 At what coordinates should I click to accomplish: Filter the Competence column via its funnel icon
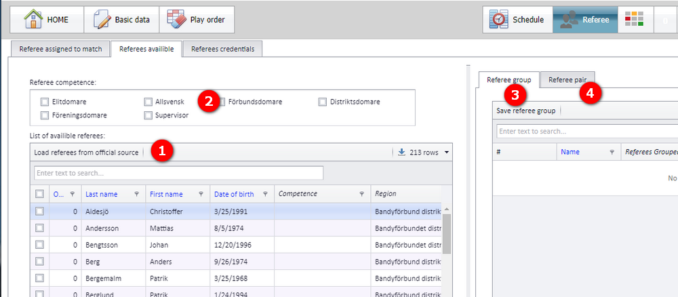[361, 194]
